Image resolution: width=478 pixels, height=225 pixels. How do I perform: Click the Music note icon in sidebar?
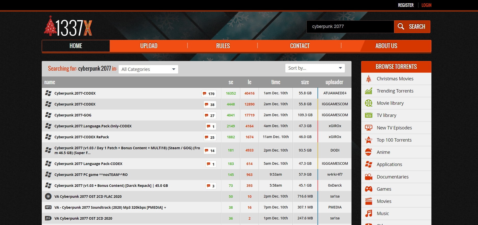coord(369,213)
